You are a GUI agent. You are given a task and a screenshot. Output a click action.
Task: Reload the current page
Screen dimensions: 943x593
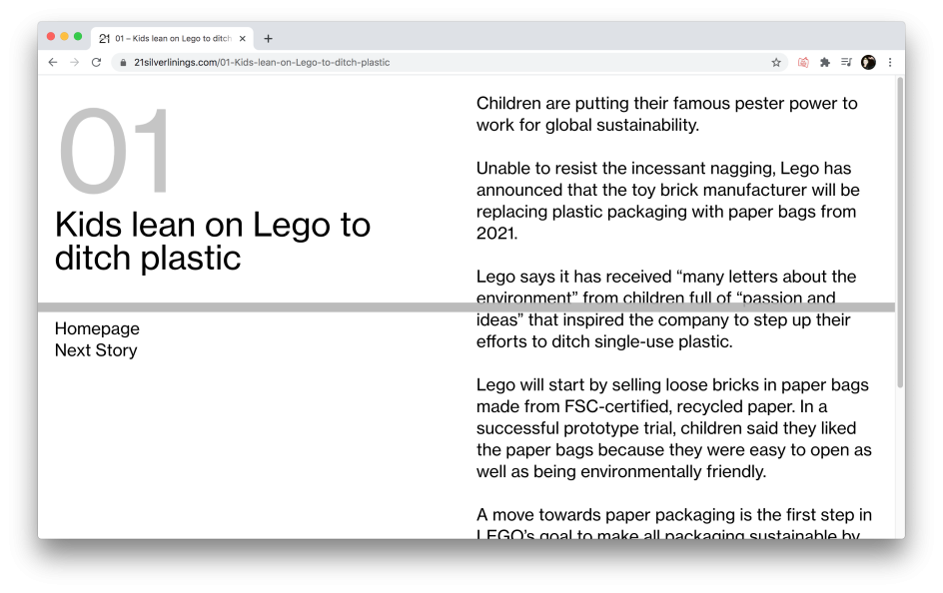(x=96, y=62)
